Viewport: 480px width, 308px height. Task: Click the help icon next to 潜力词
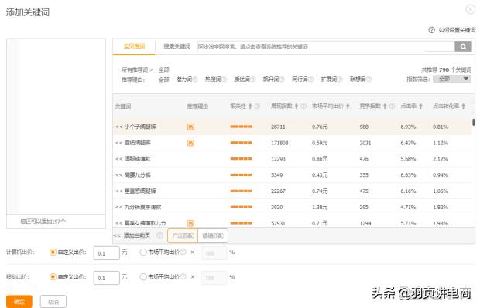click(195, 80)
